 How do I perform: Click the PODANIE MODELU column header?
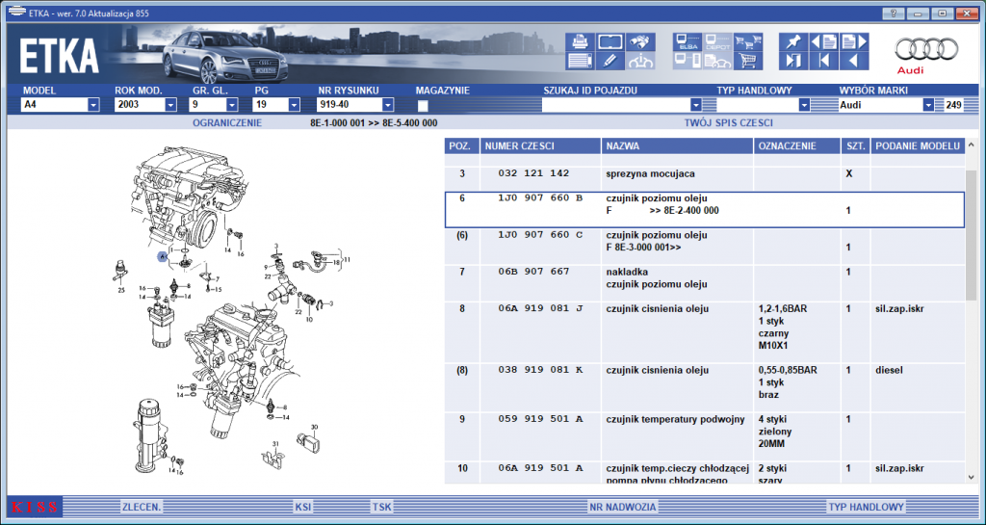(918, 145)
